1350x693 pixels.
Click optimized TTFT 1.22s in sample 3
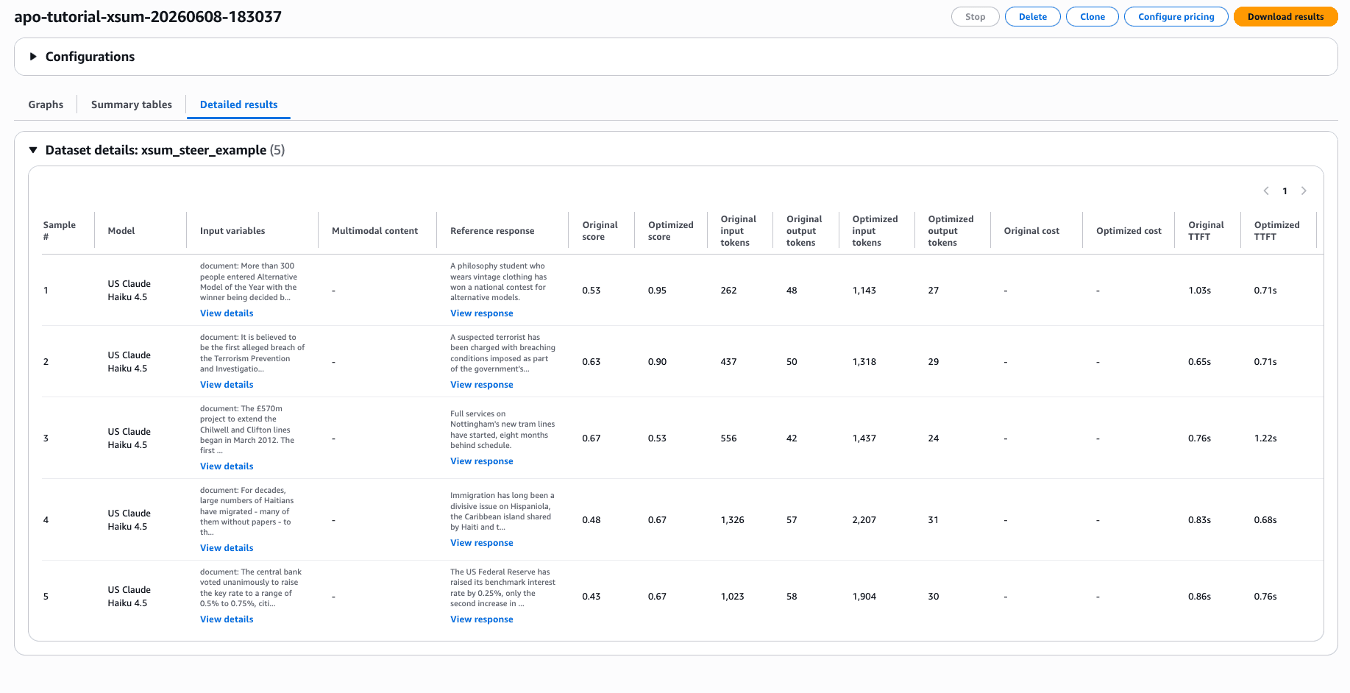(x=1265, y=438)
